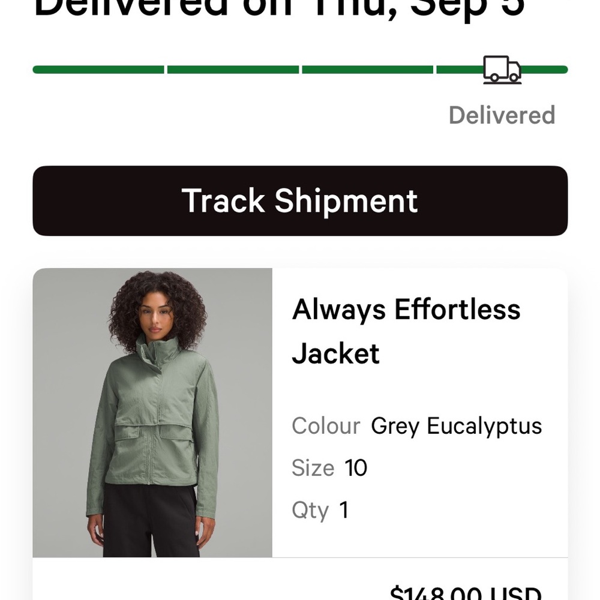Click the Colour value Grey Eucalyptus
Viewport: 600px width, 600px height.
[455, 426]
